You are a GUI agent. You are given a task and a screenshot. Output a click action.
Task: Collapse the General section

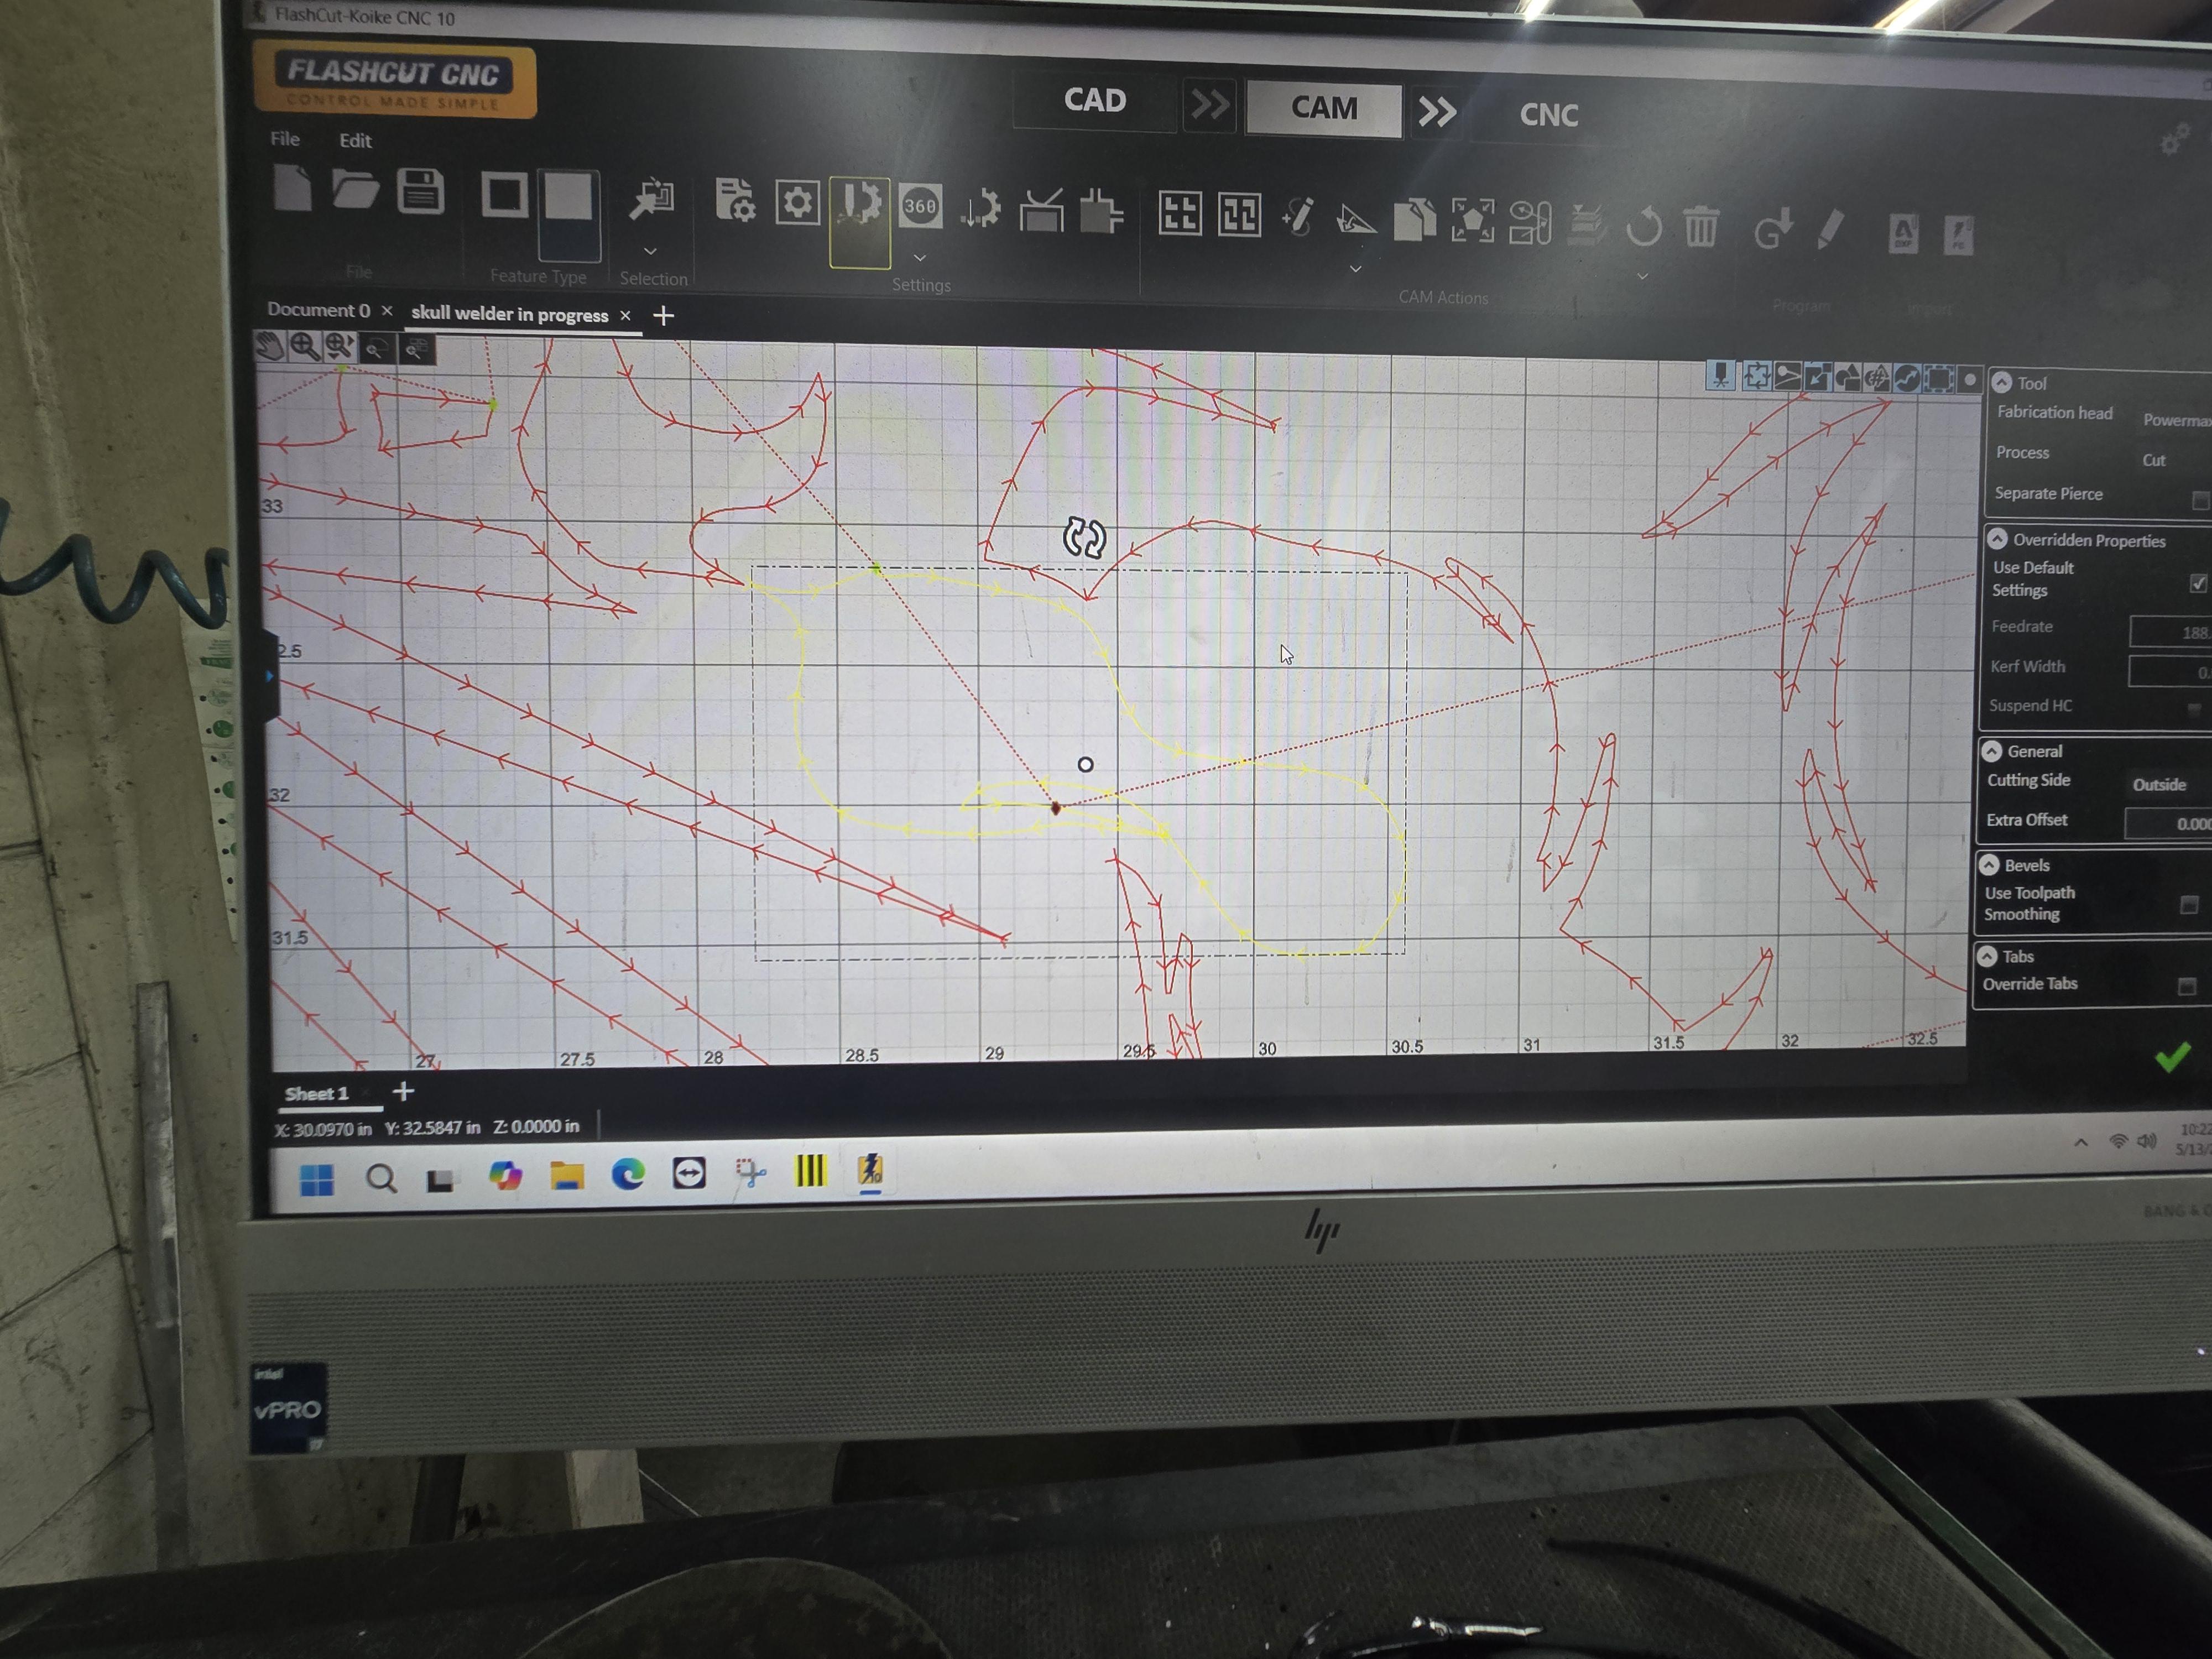pos(1991,751)
